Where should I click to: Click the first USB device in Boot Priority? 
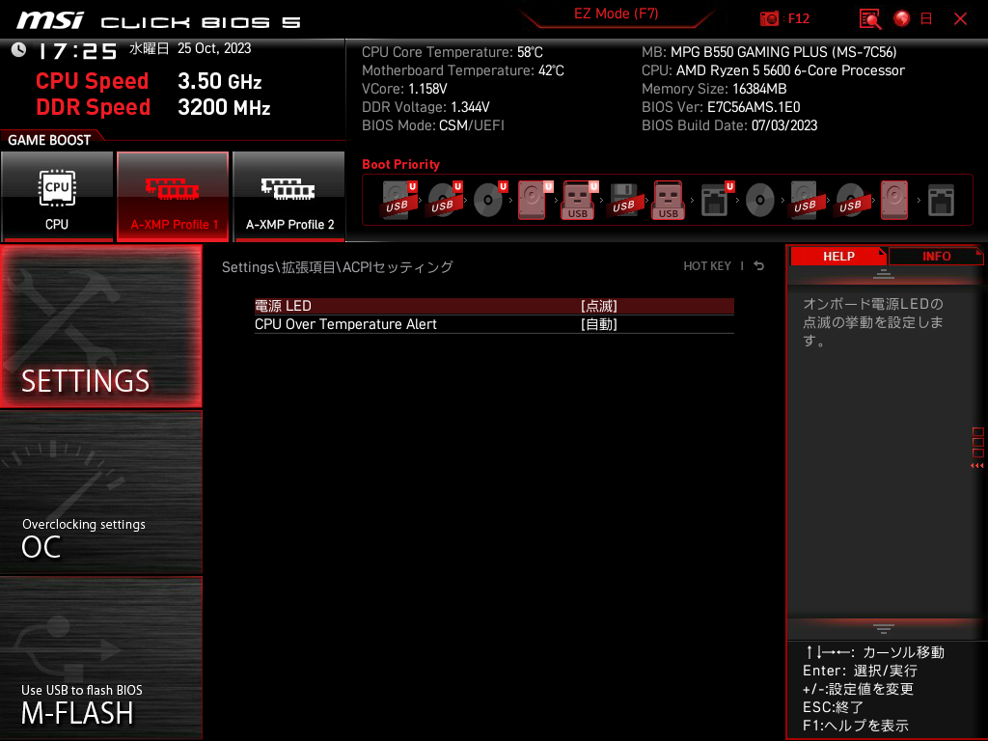[395, 200]
